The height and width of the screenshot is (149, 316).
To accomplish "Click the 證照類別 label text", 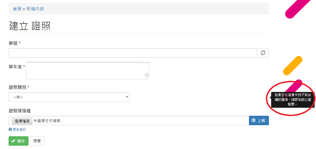I will [x=17, y=87].
